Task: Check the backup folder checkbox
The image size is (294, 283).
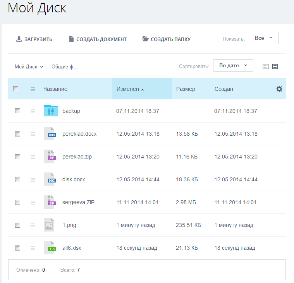Action: pos(18,111)
